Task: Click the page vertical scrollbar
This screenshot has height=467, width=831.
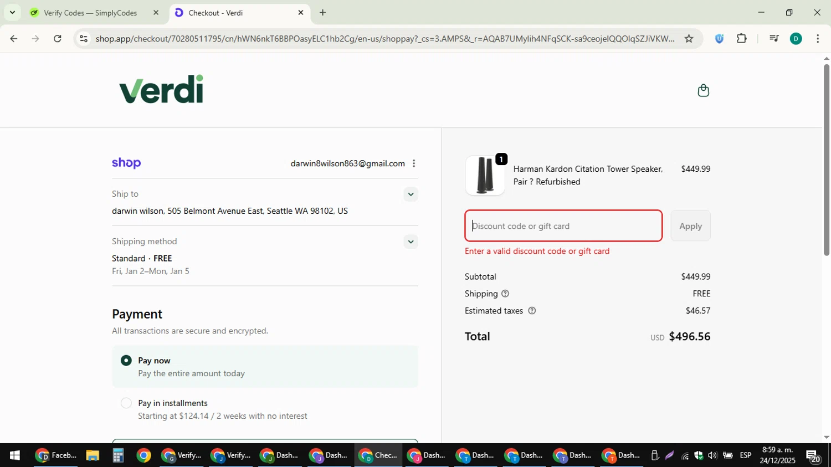Action: pyautogui.click(x=826, y=161)
